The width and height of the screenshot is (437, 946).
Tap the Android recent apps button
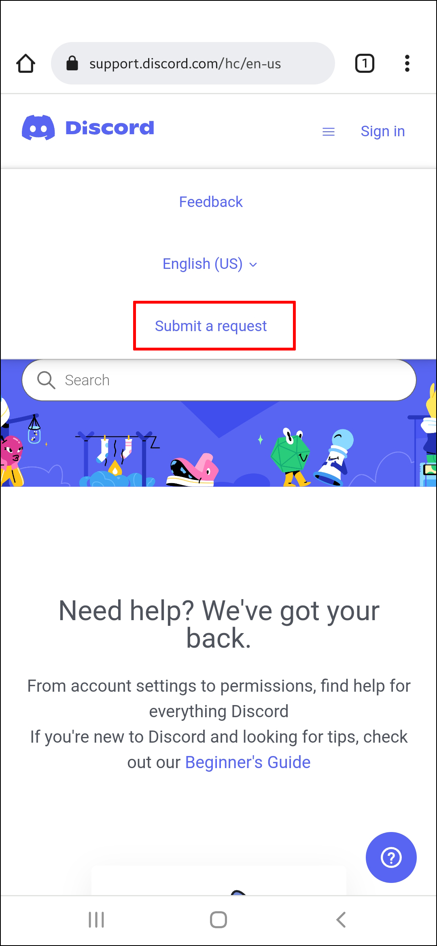point(96,920)
